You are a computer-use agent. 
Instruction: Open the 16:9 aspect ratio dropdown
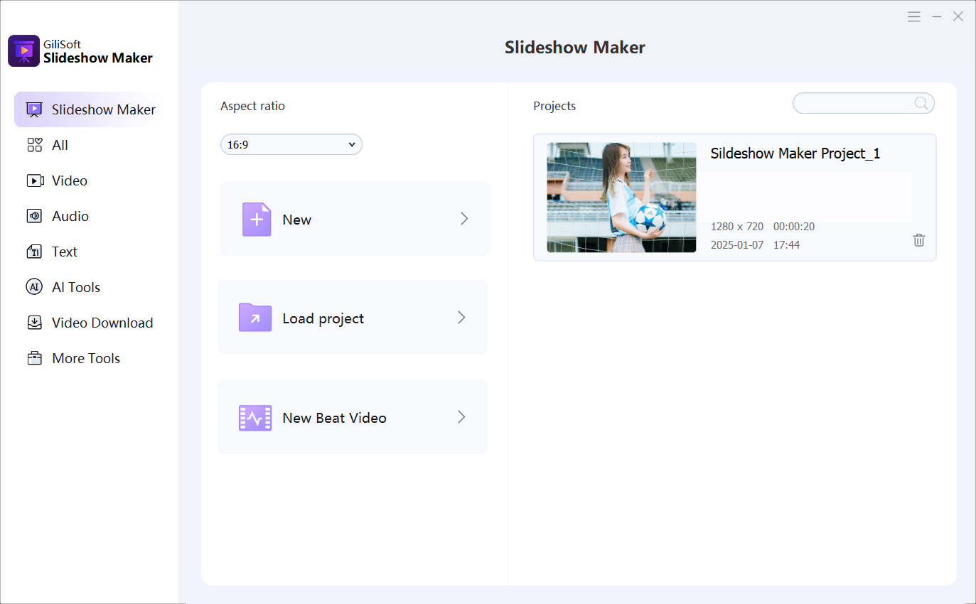(291, 144)
